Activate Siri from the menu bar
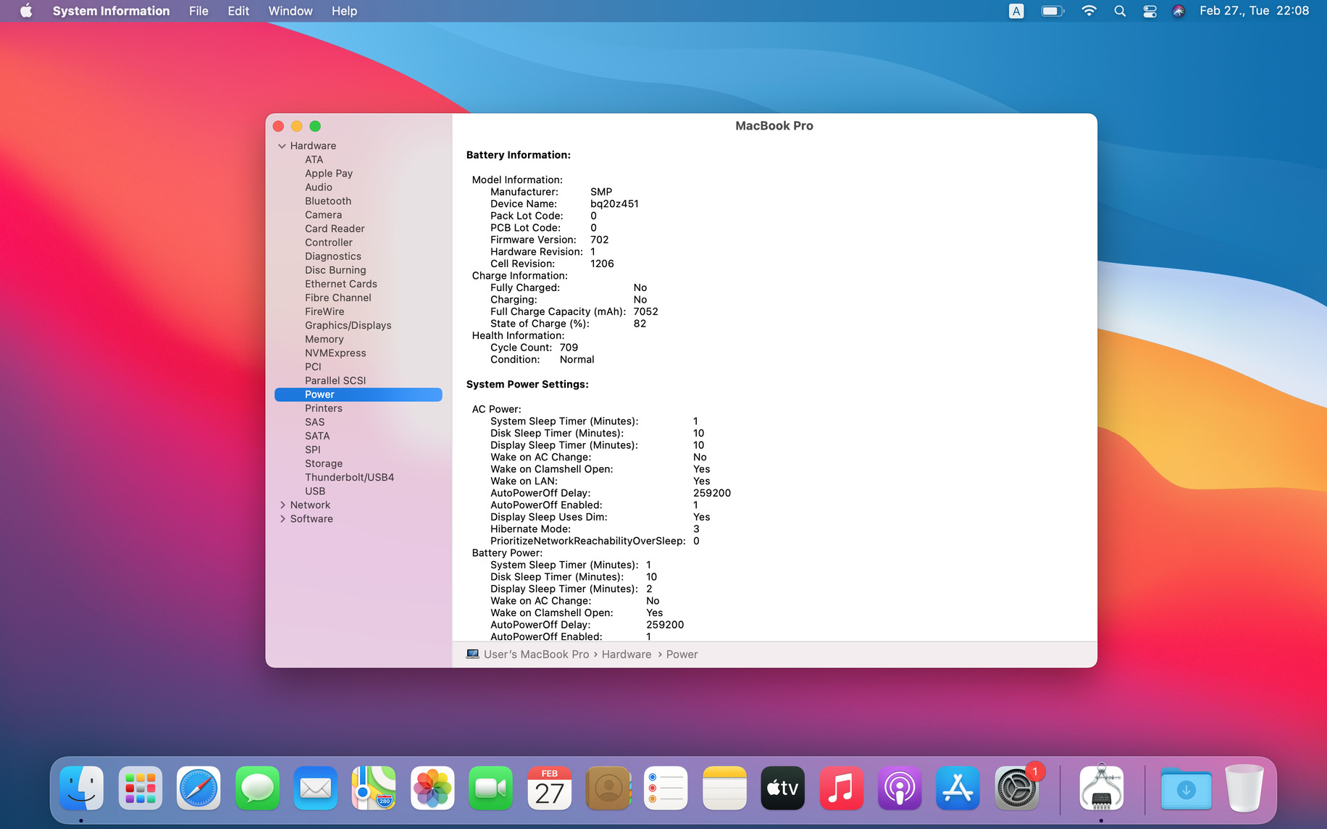 pos(1179,11)
